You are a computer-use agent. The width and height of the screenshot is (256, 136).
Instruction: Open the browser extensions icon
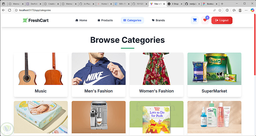tap(227, 10)
